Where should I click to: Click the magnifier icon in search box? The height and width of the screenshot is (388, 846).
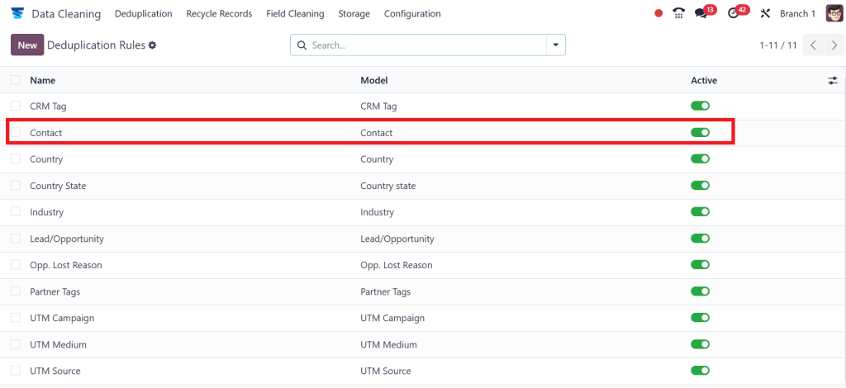click(x=302, y=45)
